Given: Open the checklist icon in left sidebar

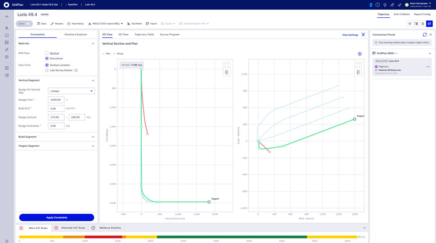Looking at the screenshot, I should [x=7, y=35].
